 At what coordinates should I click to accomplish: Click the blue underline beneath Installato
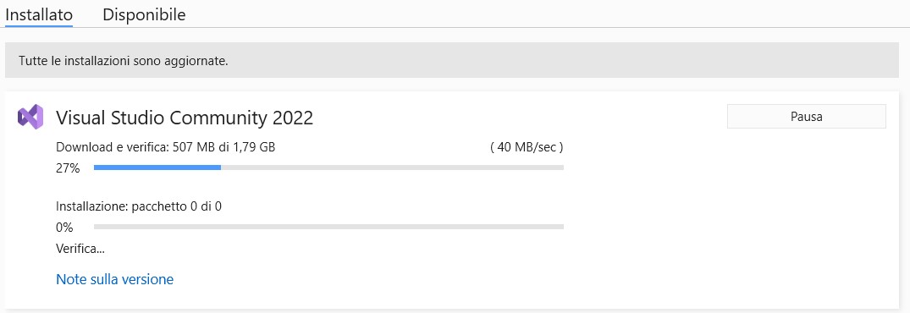39,25
